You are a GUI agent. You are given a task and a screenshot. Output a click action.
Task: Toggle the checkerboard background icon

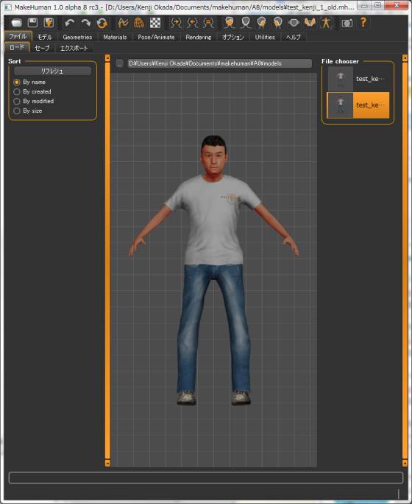point(155,23)
